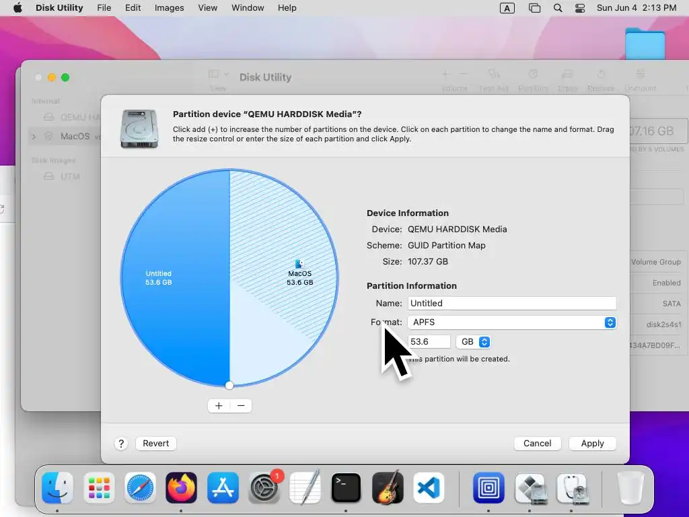Open Spotlight search
The height and width of the screenshot is (517, 689).
(558, 8)
